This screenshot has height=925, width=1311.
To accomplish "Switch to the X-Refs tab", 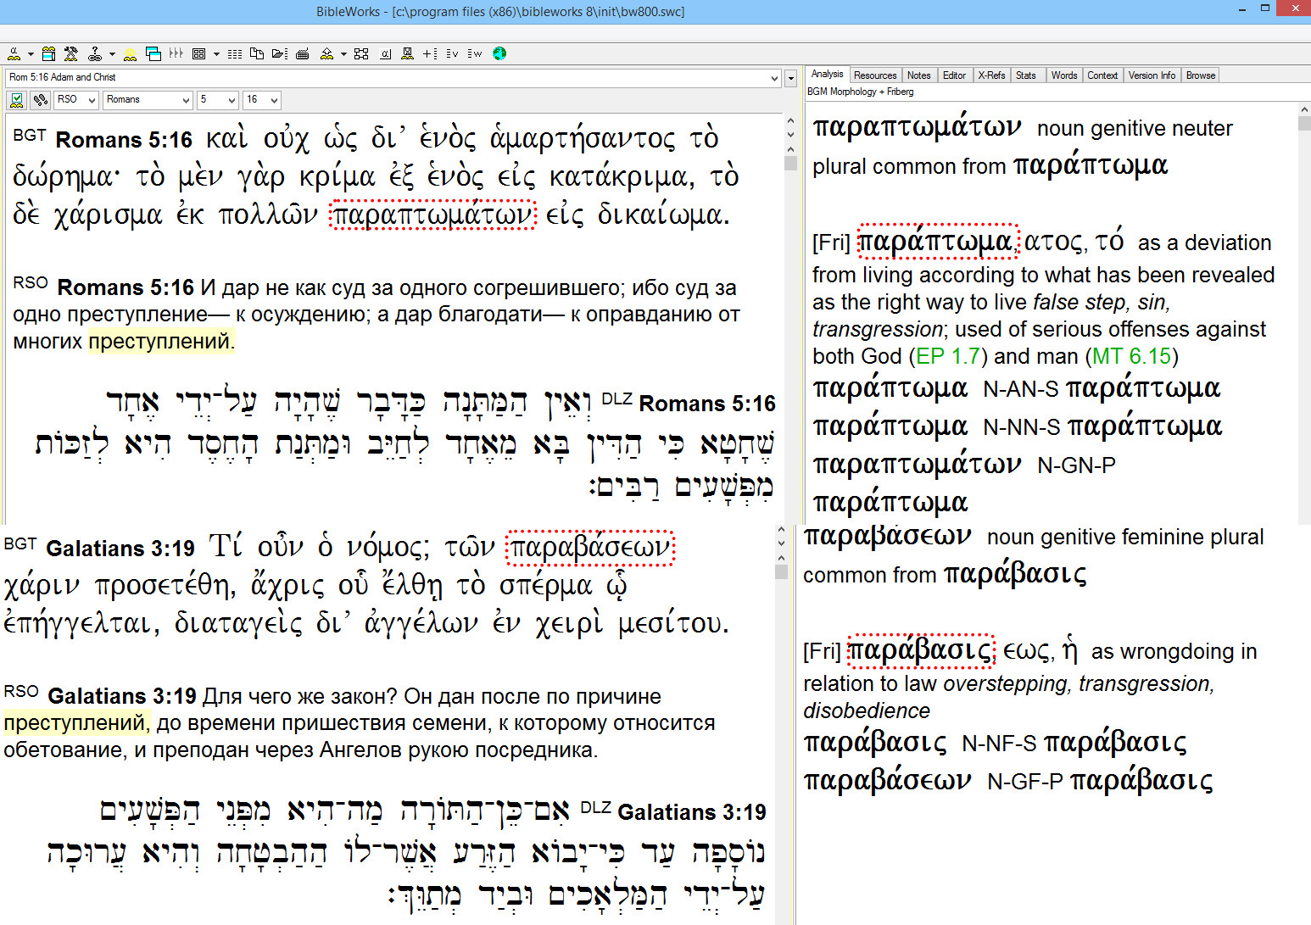I will click(991, 75).
